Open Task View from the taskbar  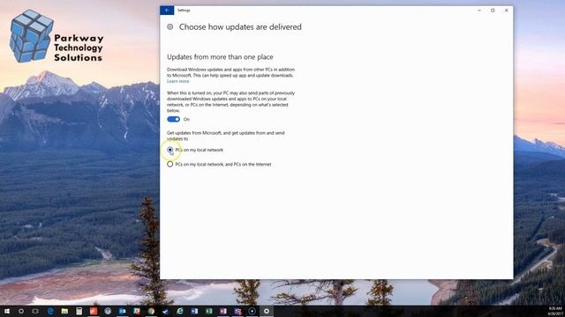pyautogui.click(x=35, y=311)
